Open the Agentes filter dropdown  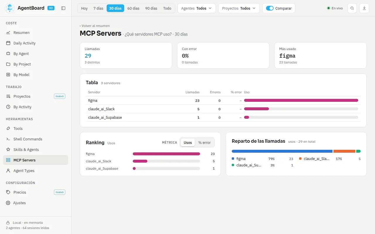coord(197,8)
